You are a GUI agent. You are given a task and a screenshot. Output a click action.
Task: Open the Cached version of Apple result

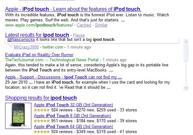84,25
